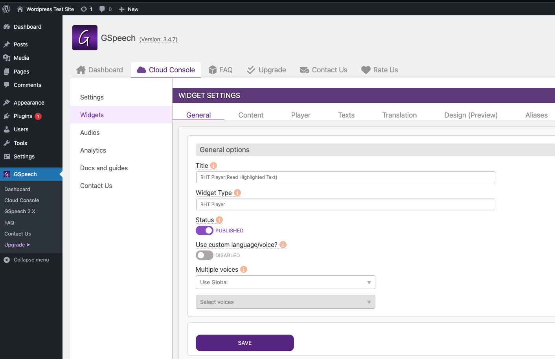The height and width of the screenshot is (359, 555).
Task: Click the Users icon in sidebar
Action: [x=7, y=129]
